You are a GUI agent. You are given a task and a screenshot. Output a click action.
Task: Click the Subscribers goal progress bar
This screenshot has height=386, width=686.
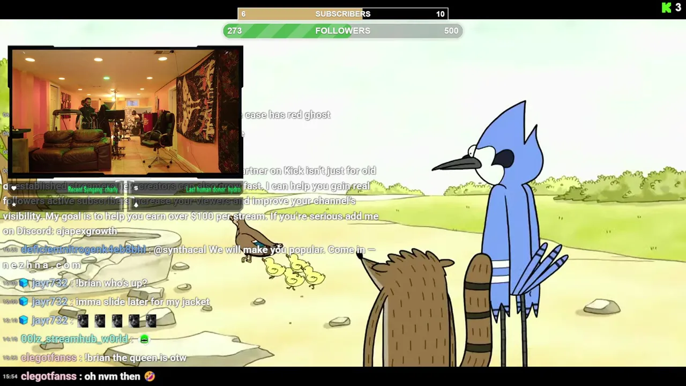343,14
